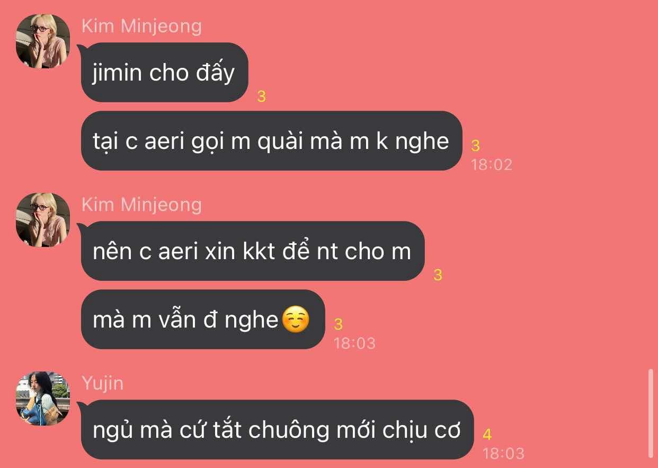The height and width of the screenshot is (468, 658).
Task: Tap the Kim Minjeong name above 'nên c aeri'
Action: [x=141, y=205]
